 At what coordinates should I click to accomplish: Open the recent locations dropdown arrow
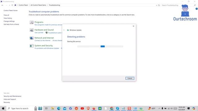point(9,5)
